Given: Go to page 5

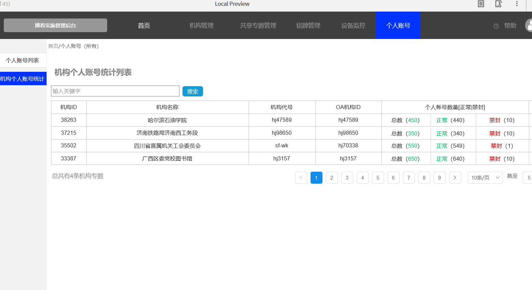Looking at the screenshot, I should 378,177.
